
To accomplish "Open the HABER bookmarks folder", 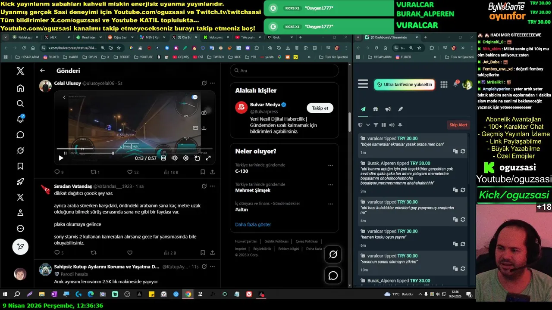I will 71,57.
